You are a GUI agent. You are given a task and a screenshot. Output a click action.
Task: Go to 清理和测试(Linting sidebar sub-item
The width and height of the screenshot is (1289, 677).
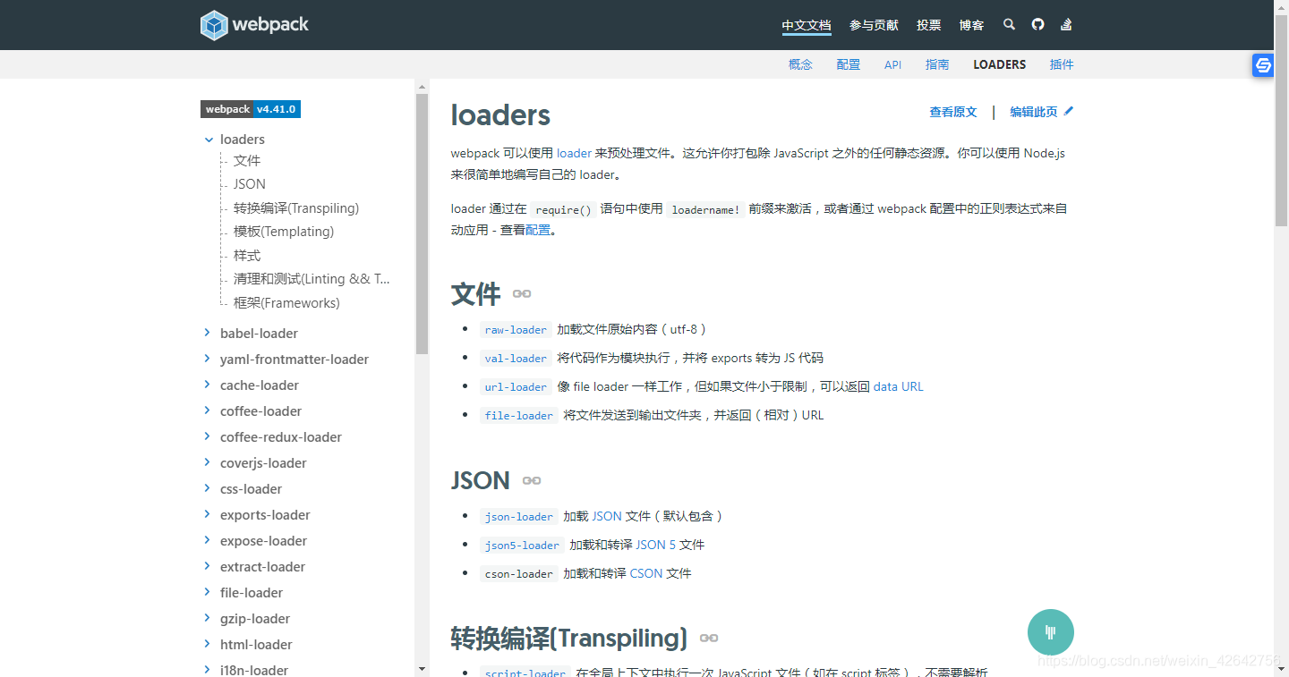pos(312,278)
